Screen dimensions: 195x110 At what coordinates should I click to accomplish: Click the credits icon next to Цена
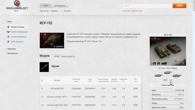pos(183,90)
